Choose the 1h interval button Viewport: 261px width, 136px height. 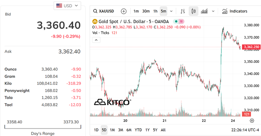tap(155, 11)
